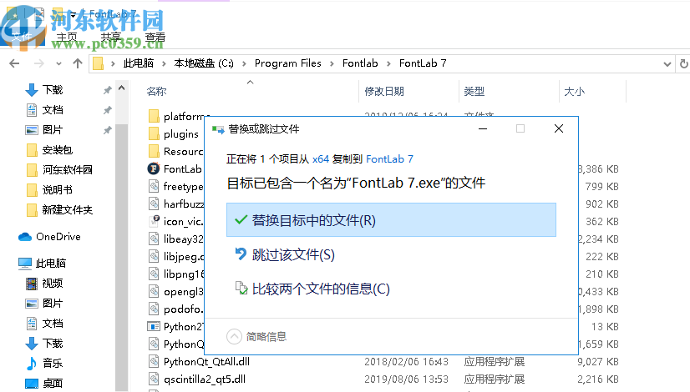Select libpng16 dll file icon
This screenshot has width=690, height=392.
(154, 274)
